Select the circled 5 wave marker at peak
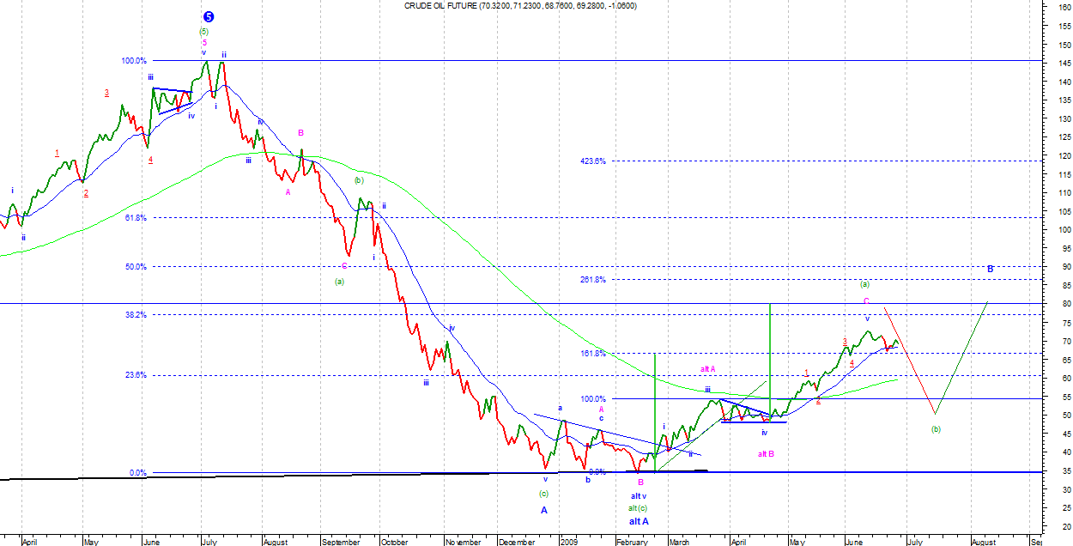Viewport: 1073px width, 546px height. coord(209,16)
